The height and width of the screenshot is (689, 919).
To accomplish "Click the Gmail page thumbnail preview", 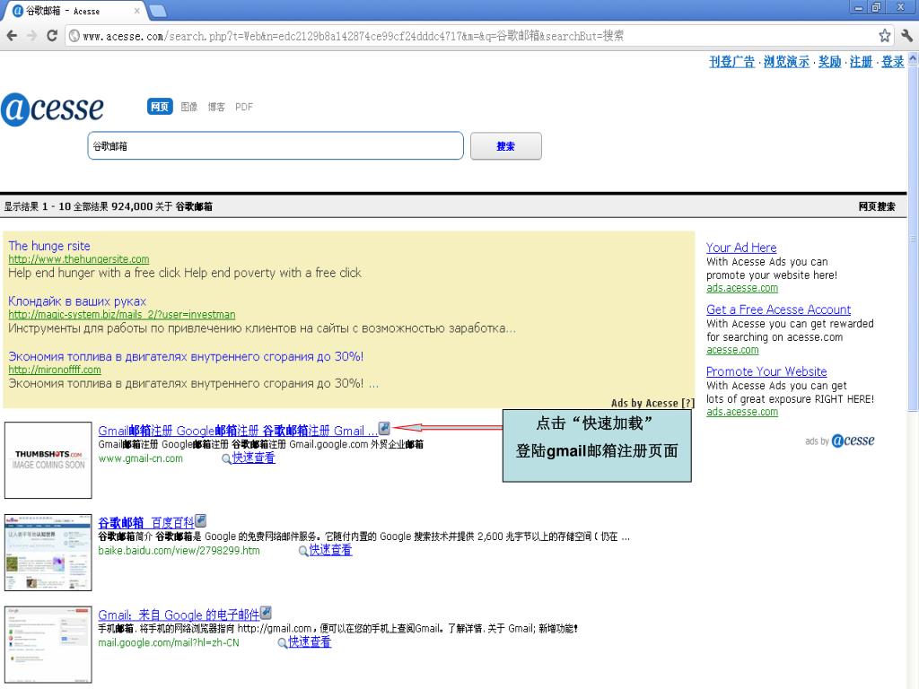I will (48, 644).
